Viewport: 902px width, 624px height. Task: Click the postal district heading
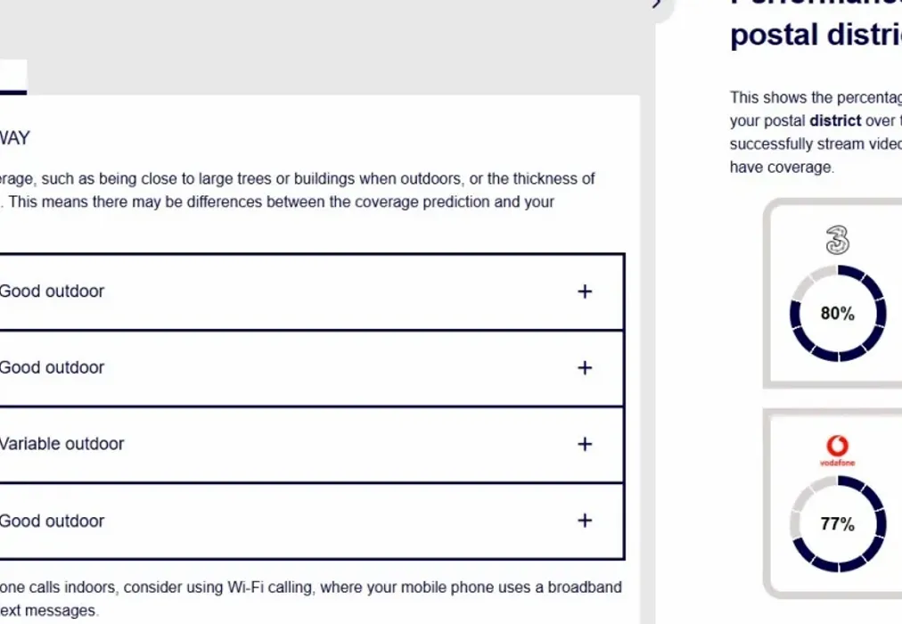816,35
